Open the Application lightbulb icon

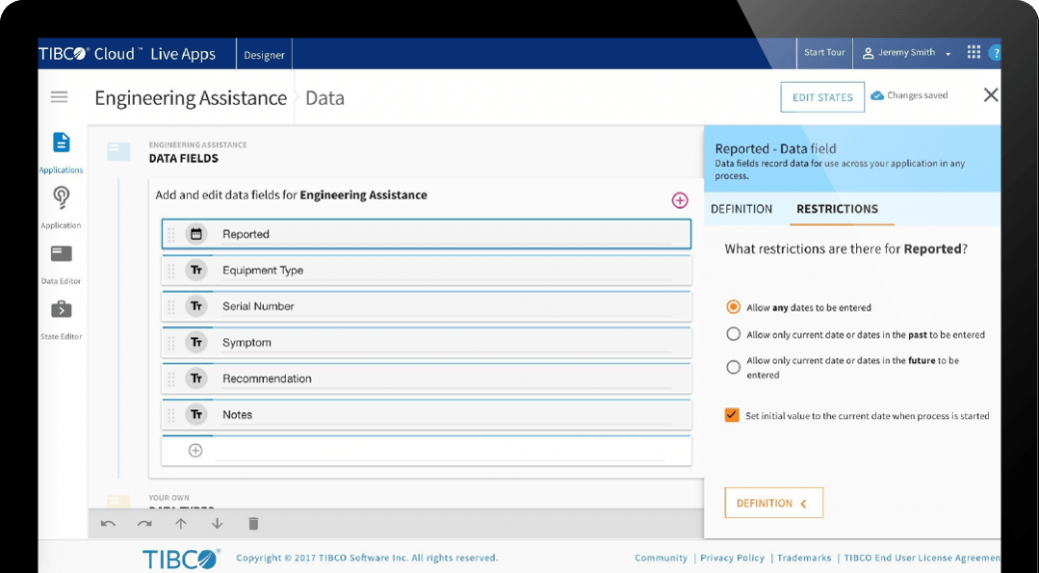coord(61,198)
